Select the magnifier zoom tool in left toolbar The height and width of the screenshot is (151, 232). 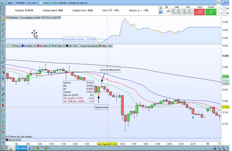[x=3, y=14]
